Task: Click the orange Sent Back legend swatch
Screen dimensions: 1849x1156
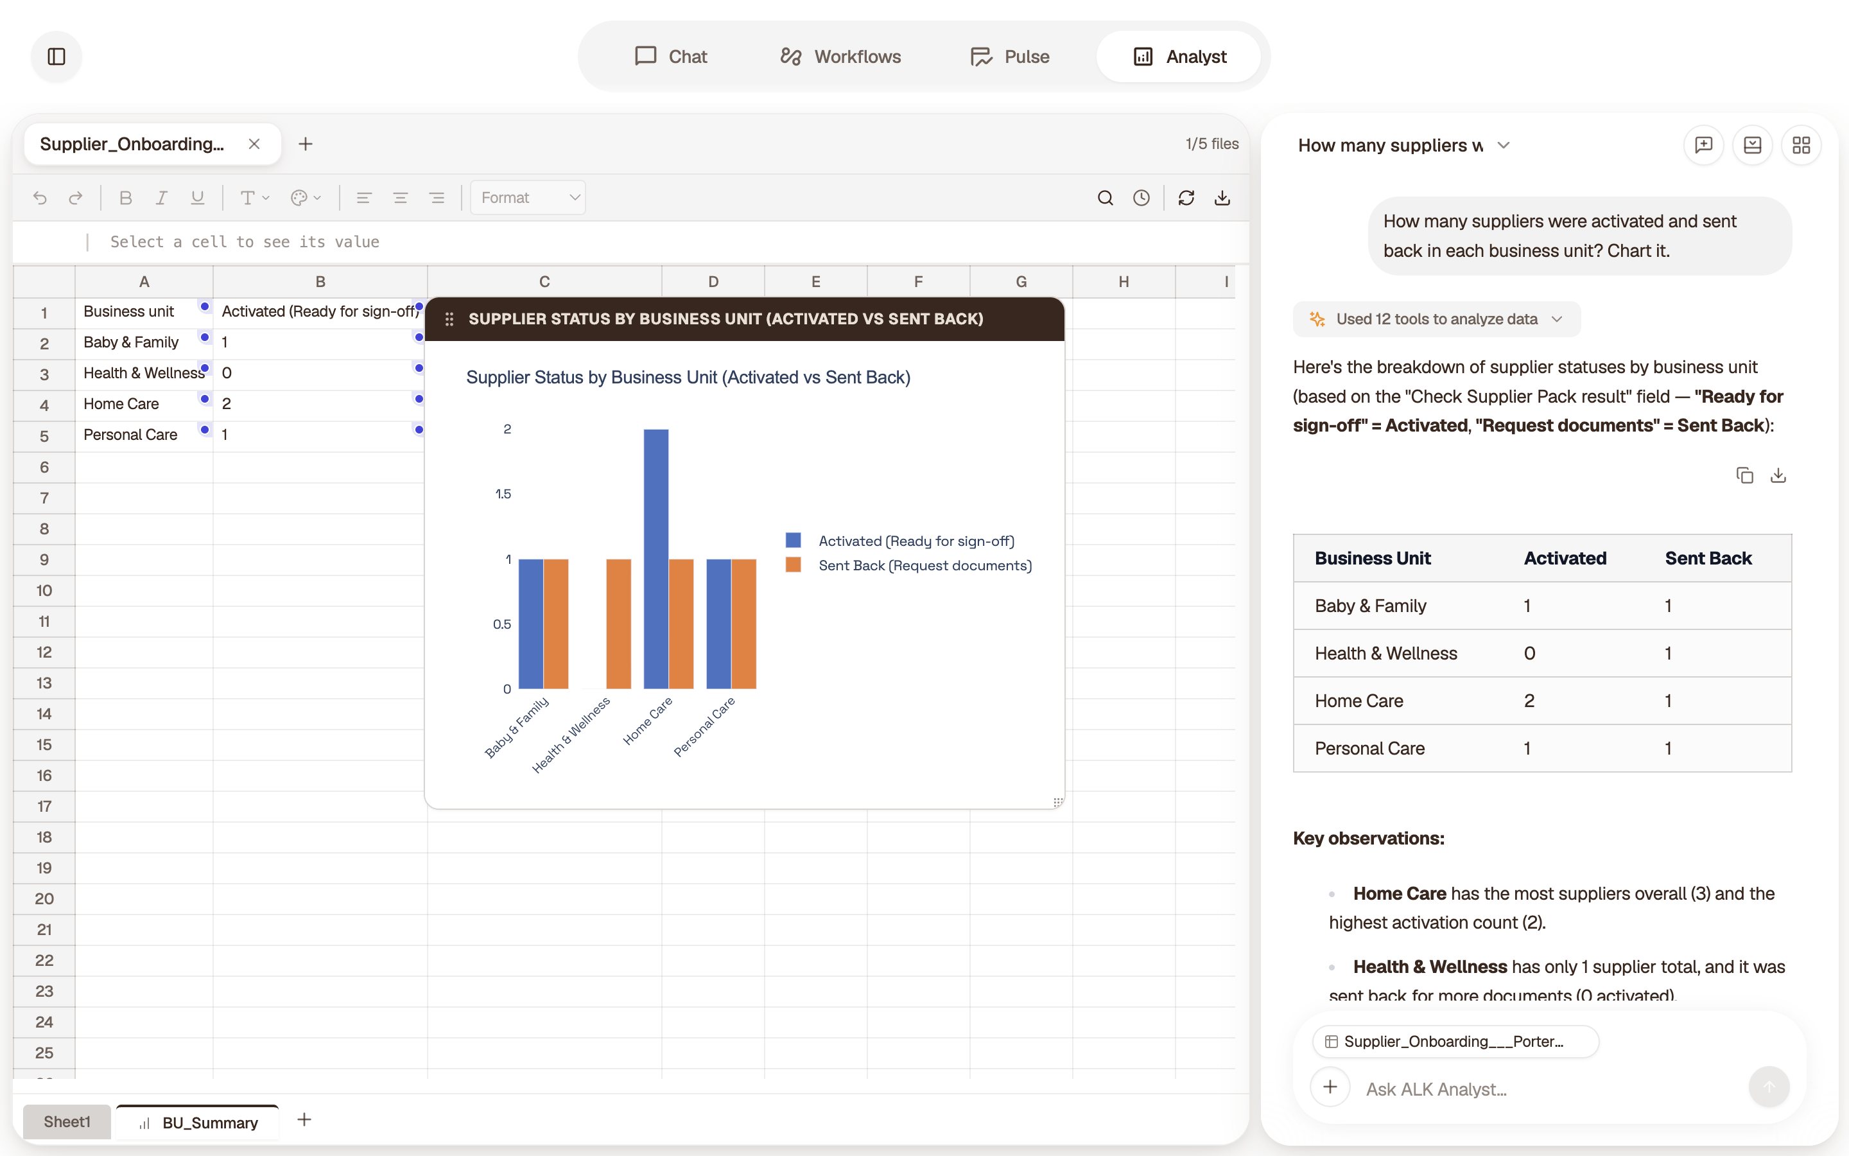Action: click(793, 565)
